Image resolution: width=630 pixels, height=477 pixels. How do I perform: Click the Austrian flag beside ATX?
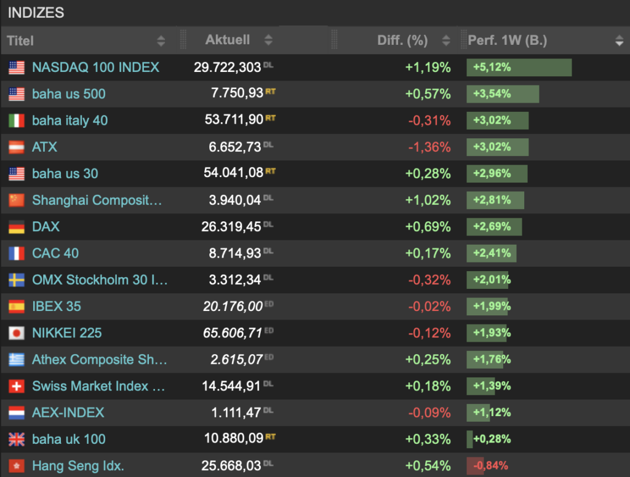point(17,147)
